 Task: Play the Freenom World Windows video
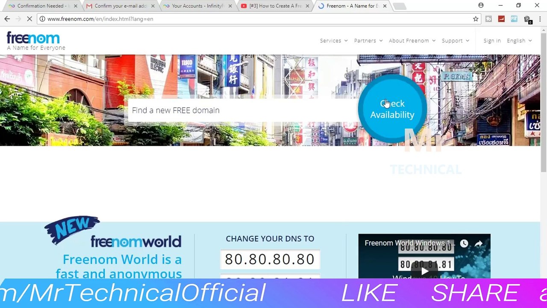[x=424, y=271]
